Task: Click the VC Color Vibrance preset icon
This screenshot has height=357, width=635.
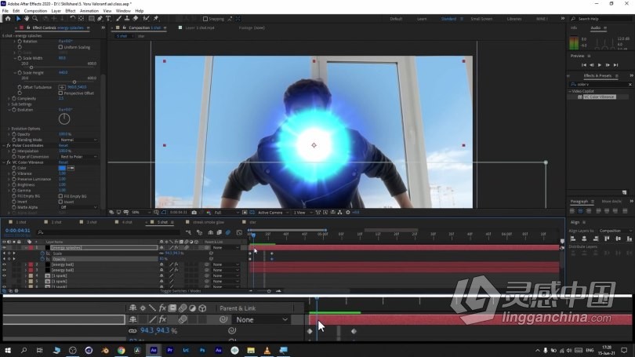Action: [x=580, y=97]
